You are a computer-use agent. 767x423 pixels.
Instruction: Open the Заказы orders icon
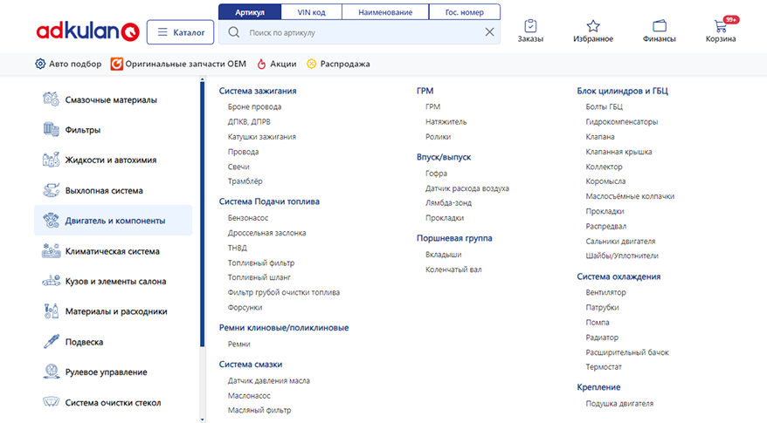(x=530, y=26)
